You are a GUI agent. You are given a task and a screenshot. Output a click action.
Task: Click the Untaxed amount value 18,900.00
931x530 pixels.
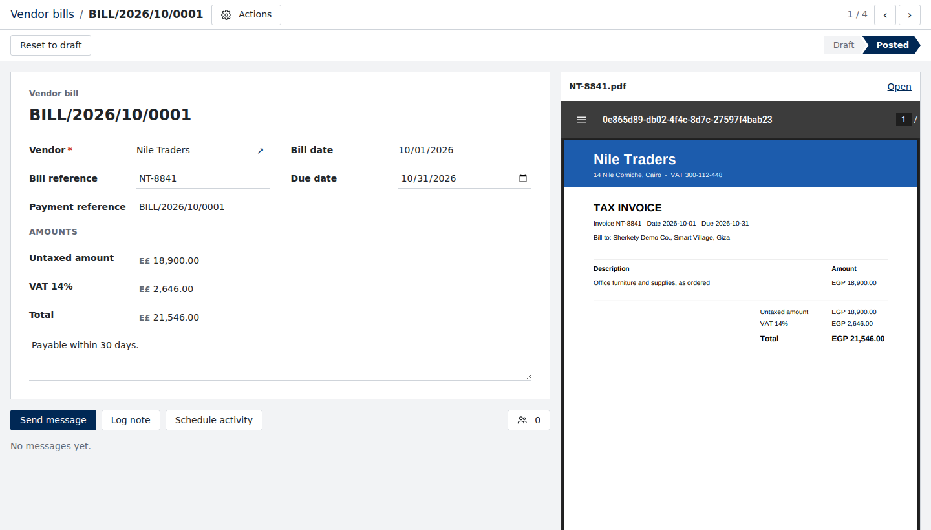pos(176,261)
